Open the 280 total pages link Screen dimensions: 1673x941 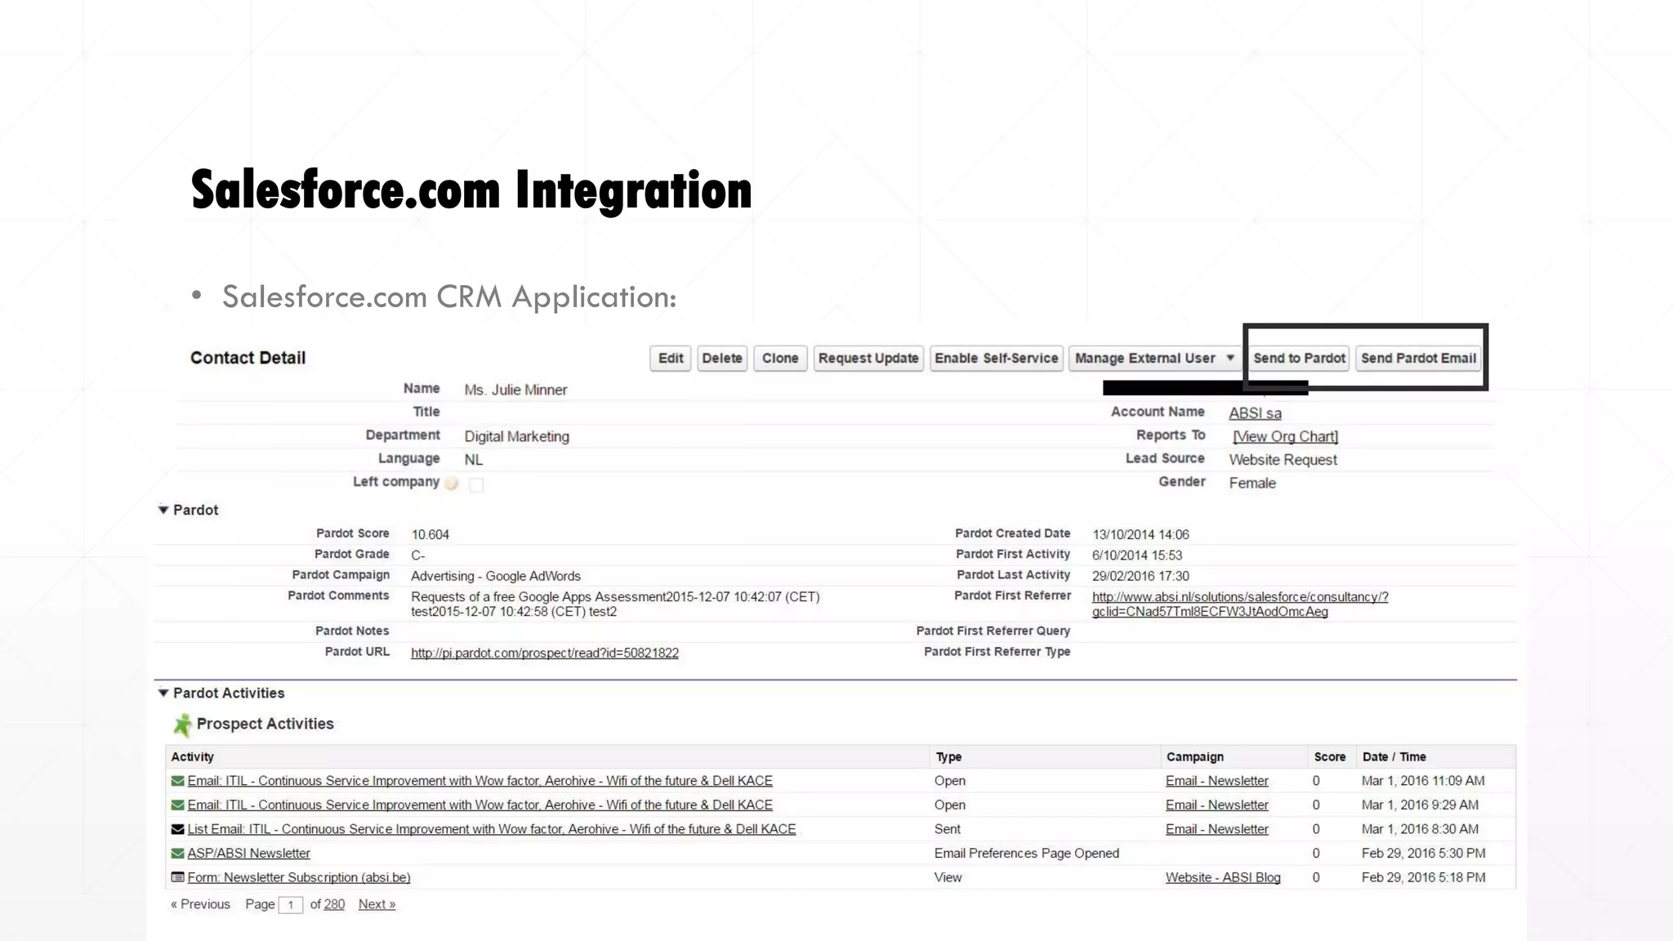coord(334,904)
